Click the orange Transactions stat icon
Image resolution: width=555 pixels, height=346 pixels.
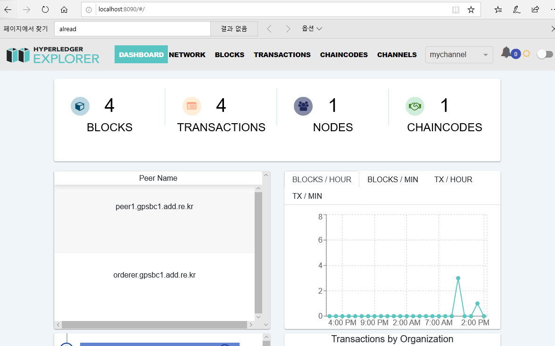[x=192, y=106]
